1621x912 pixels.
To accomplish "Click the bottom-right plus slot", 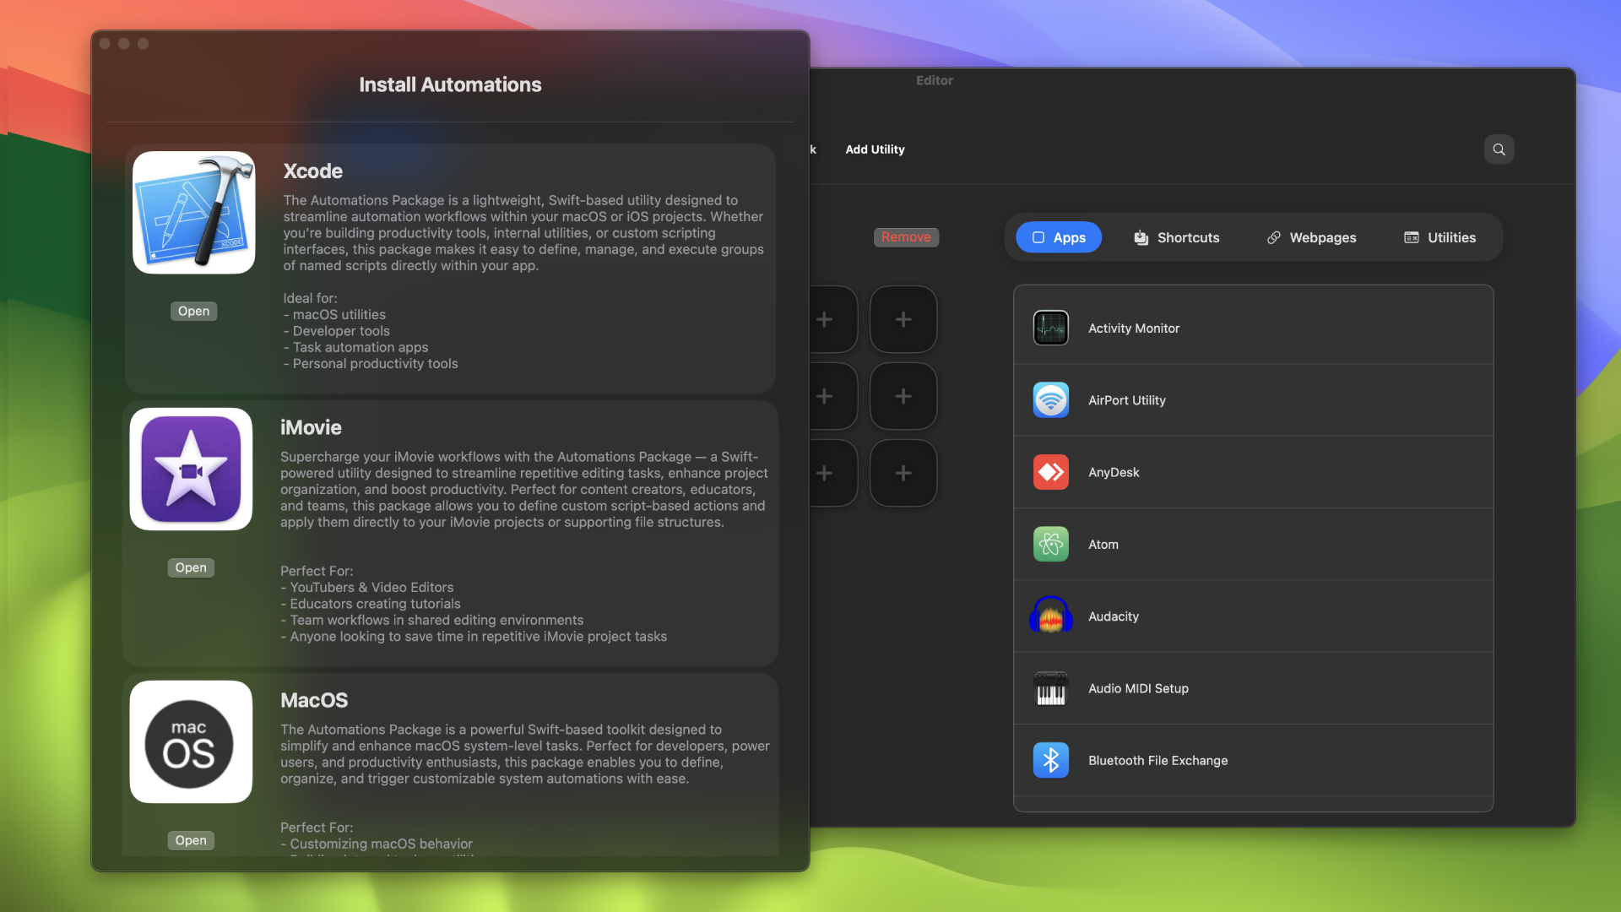I will [903, 473].
